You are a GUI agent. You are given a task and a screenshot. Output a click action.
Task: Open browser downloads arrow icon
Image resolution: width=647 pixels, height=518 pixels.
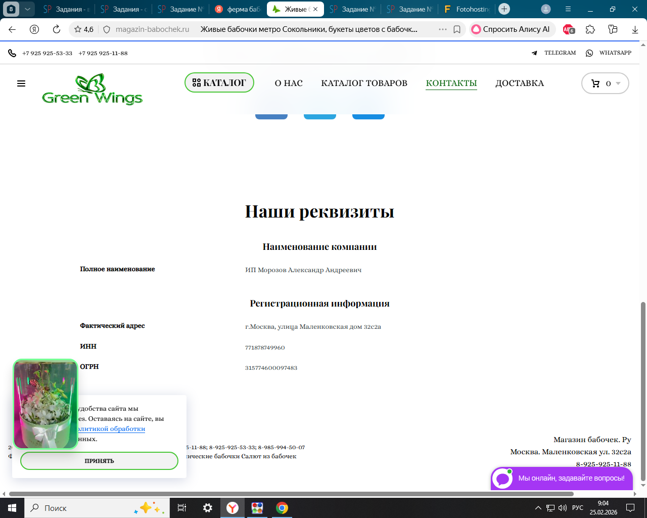coord(635,29)
